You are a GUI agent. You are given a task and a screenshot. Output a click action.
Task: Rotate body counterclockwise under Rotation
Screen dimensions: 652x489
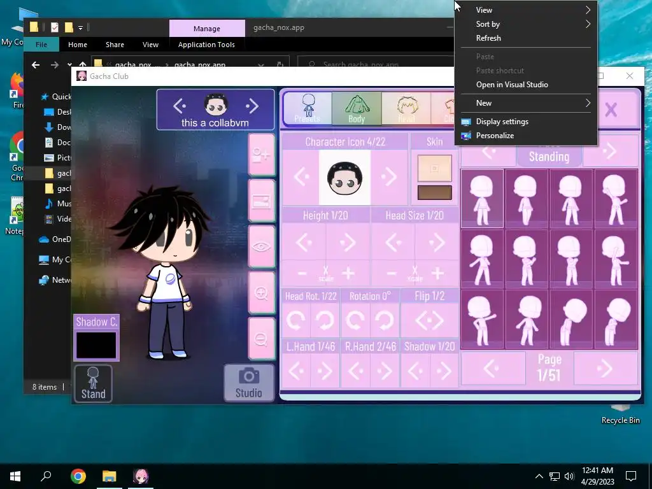355,320
